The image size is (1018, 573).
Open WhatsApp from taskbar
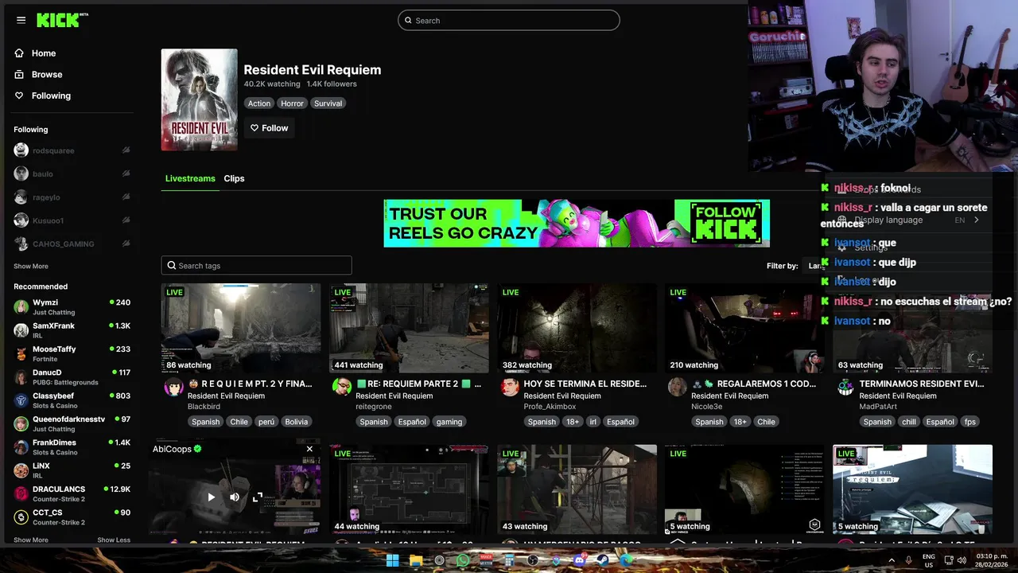pos(463,560)
